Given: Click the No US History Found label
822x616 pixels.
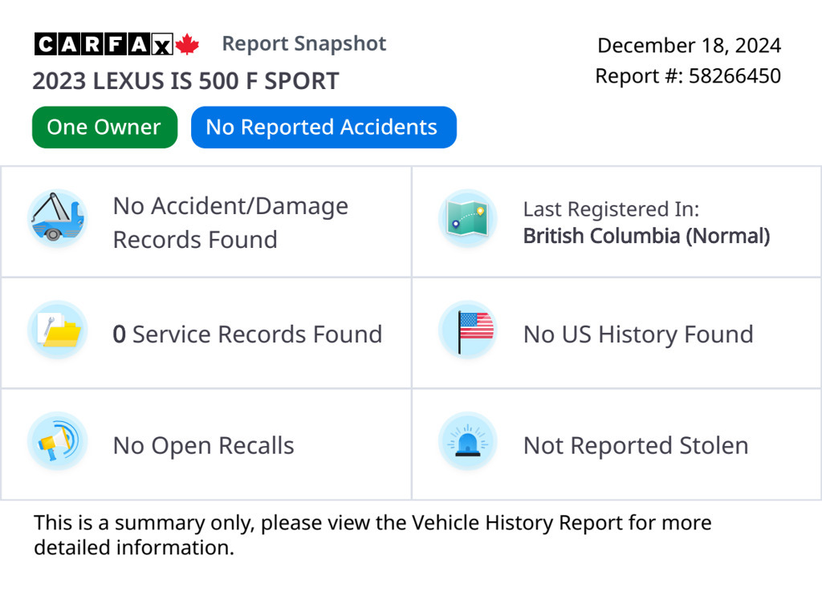Looking at the screenshot, I should point(638,334).
